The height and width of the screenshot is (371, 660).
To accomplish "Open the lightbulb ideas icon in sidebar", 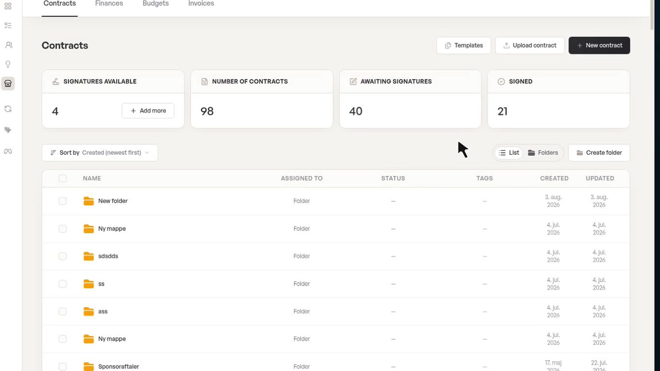I will tap(8, 64).
